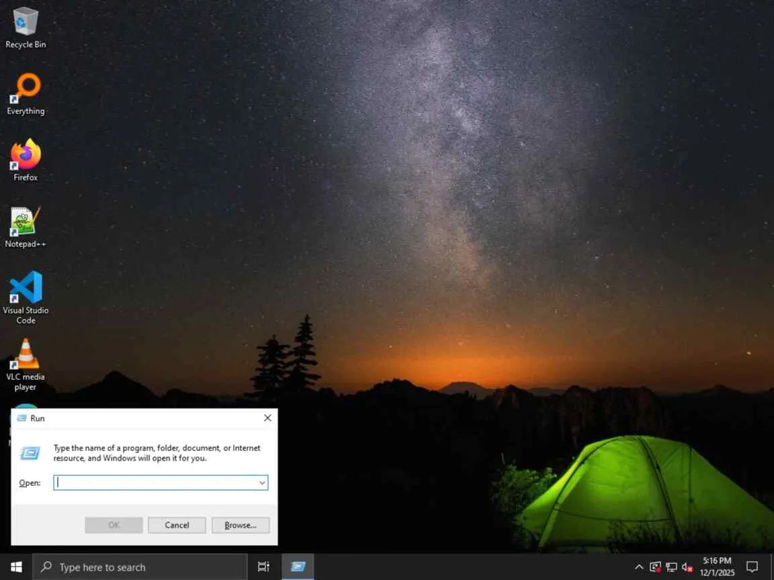Open the network status tray icon
The image size is (774, 580).
click(671, 567)
